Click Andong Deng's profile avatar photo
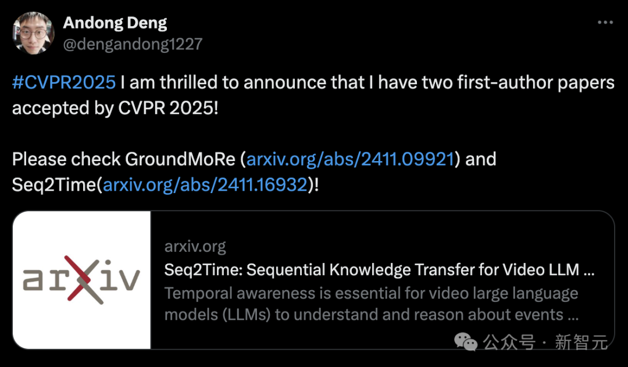Screen dimensions: 628x367 (x=34, y=33)
